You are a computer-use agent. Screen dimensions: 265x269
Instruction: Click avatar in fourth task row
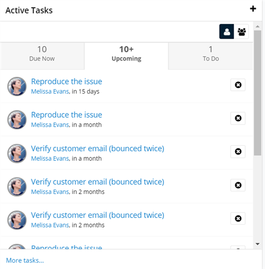pos(17,187)
